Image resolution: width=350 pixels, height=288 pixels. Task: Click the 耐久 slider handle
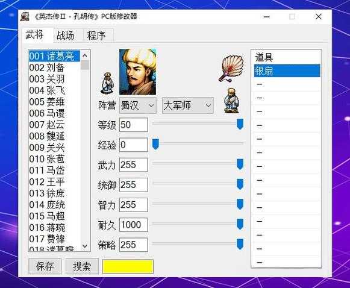(240, 224)
